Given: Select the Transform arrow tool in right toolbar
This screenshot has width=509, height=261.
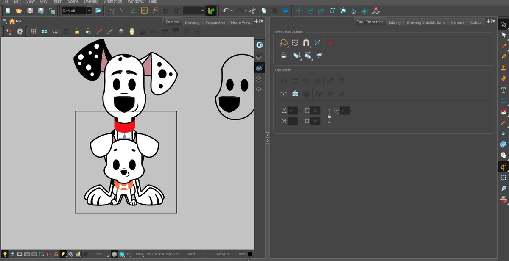Looking at the screenshot, I should pos(503,24).
